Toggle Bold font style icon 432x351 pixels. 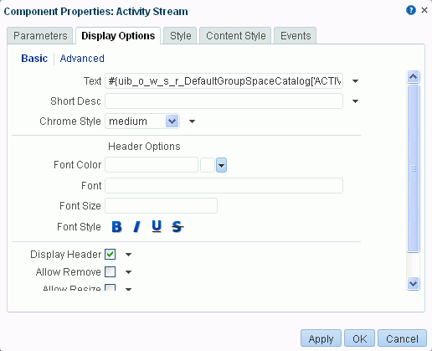click(x=116, y=227)
